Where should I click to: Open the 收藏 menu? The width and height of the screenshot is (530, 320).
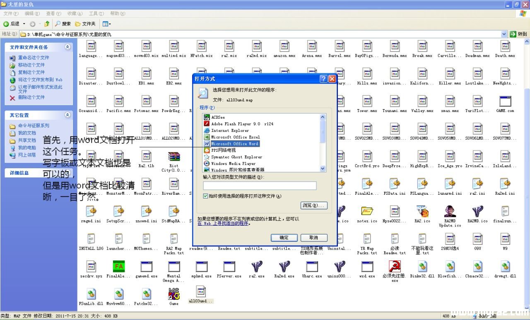tap(75, 14)
